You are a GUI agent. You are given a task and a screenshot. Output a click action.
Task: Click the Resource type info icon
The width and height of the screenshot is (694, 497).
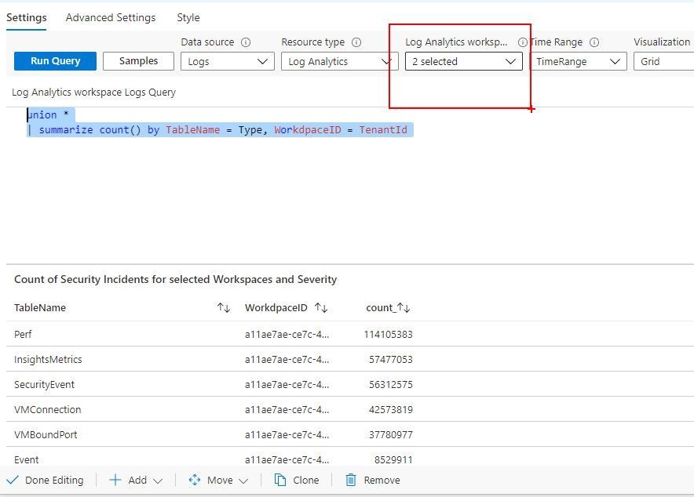tap(356, 42)
